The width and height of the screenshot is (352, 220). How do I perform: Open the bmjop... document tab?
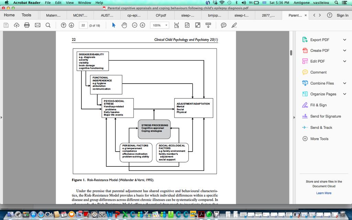pos(214,15)
